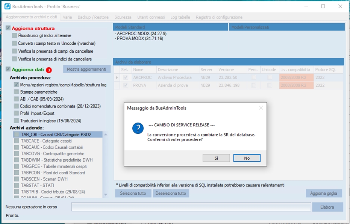Click Motore SQL column header
Screen dimensions: 350x224
click(328, 70)
